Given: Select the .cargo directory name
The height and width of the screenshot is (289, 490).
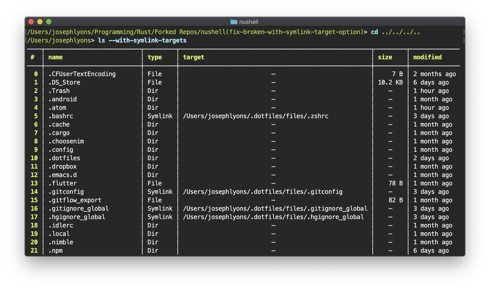Looking at the screenshot, I should [x=59, y=133].
